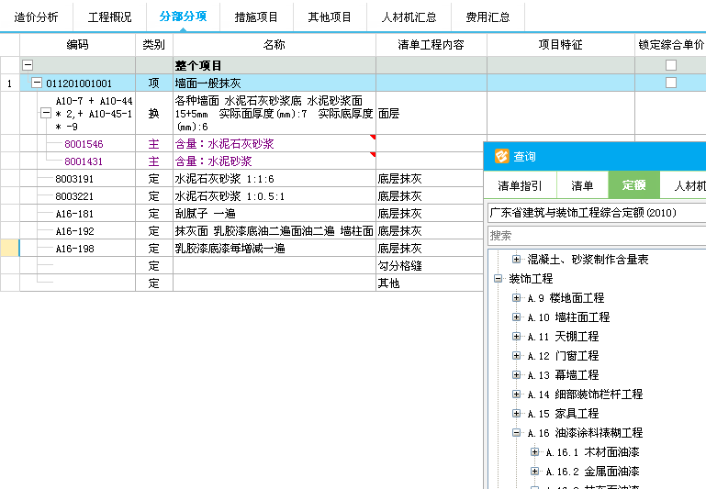Select tree item A.10 墙柱面工程
706x489 pixels.
click(568, 317)
